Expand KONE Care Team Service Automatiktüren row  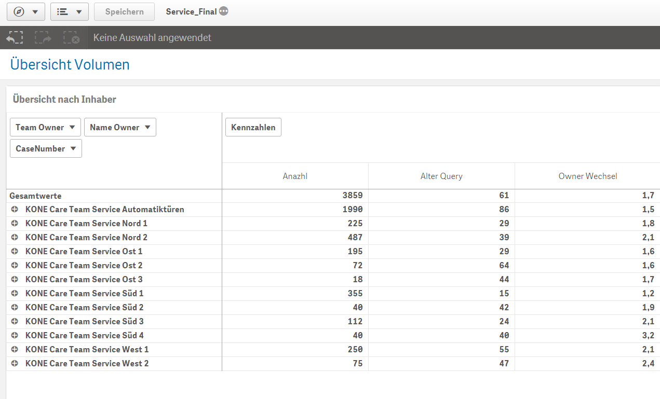[x=15, y=210]
